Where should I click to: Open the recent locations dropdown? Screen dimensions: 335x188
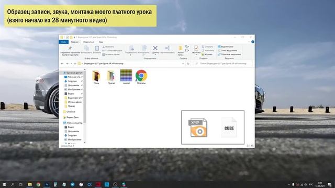click(x=71, y=64)
